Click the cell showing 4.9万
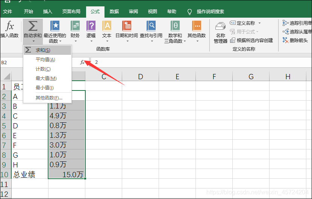The image size is (312, 199). click(x=67, y=116)
